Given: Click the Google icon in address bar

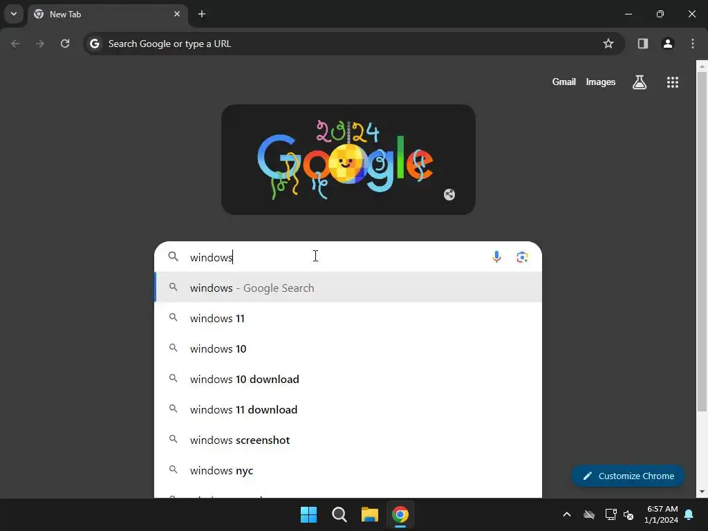Looking at the screenshot, I should (95, 44).
